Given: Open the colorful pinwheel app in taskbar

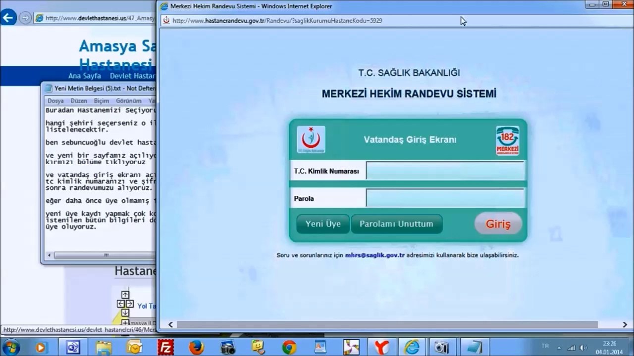Looking at the screenshot, I should coord(351,348).
